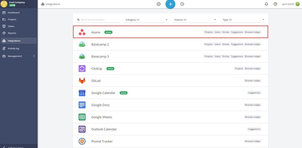Select Integrations in the sidebar

19,41
